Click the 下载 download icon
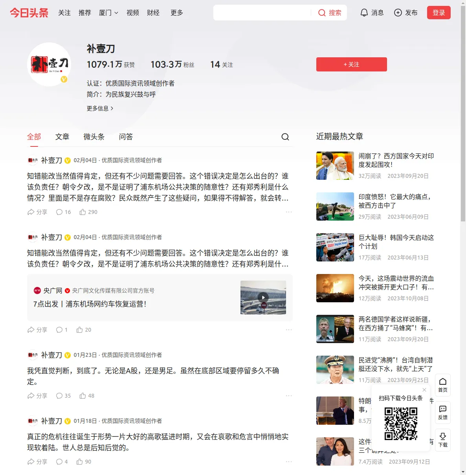This screenshot has height=475, width=466. 443,440
